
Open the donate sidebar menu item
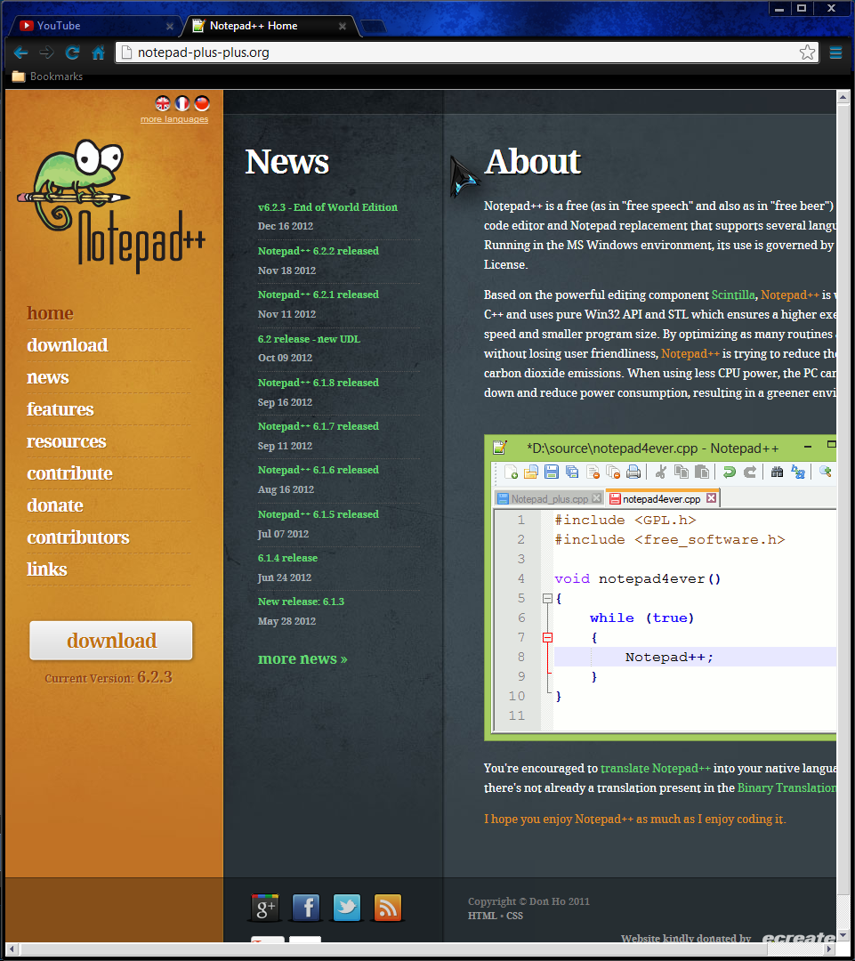click(55, 505)
